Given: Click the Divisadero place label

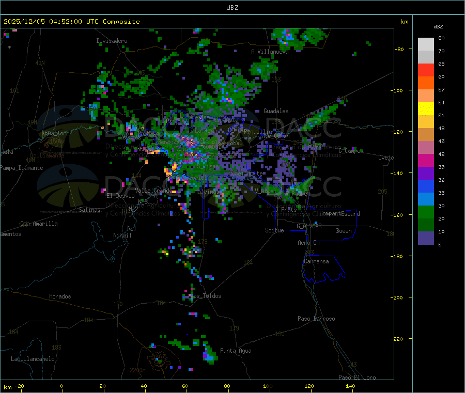Looking at the screenshot, I should [x=112, y=41].
